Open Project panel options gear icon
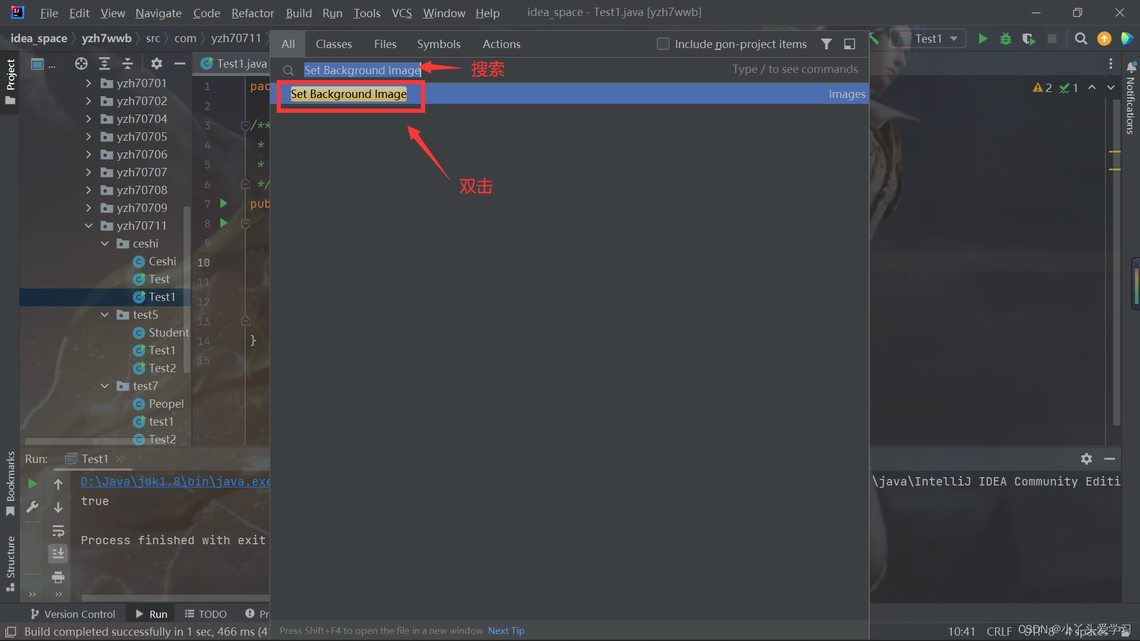Viewport: 1140px width, 641px height. click(156, 64)
